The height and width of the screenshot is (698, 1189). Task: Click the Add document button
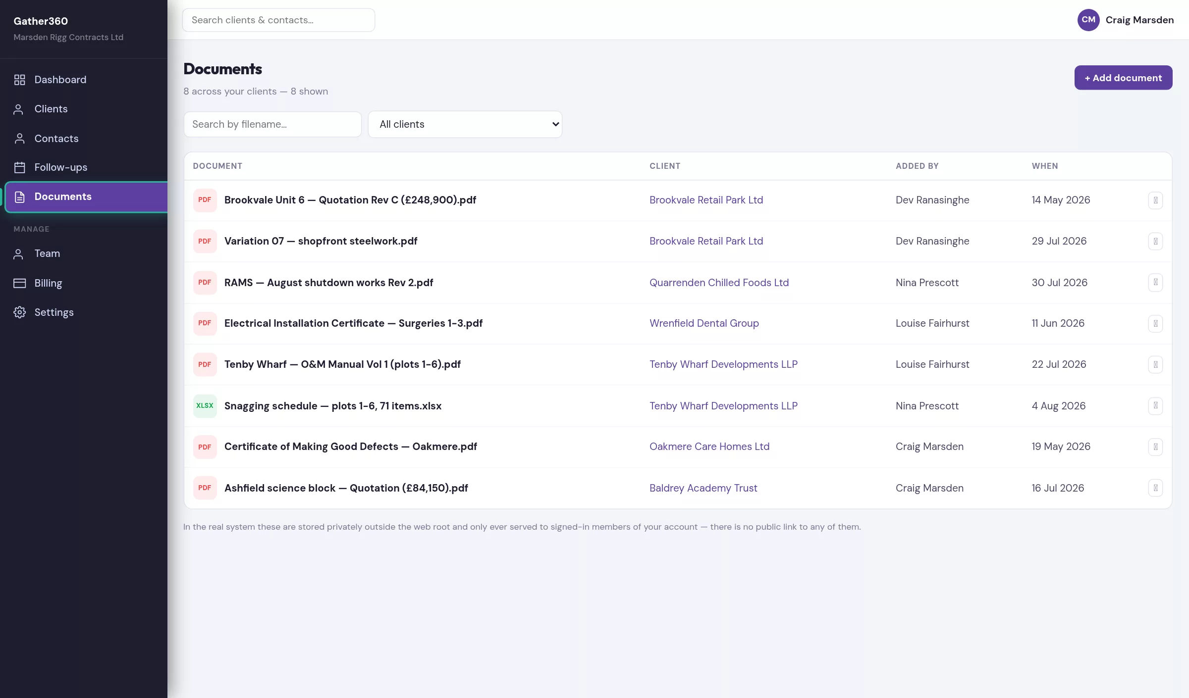[1123, 78]
